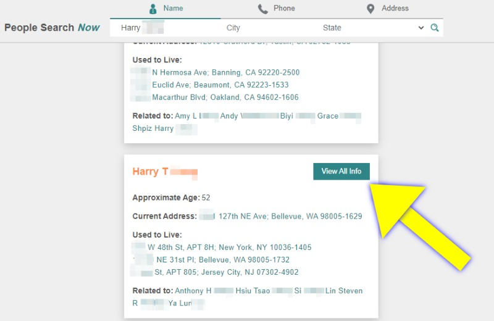
Task: Open View All Info for Harry T
Action: tap(341, 172)
